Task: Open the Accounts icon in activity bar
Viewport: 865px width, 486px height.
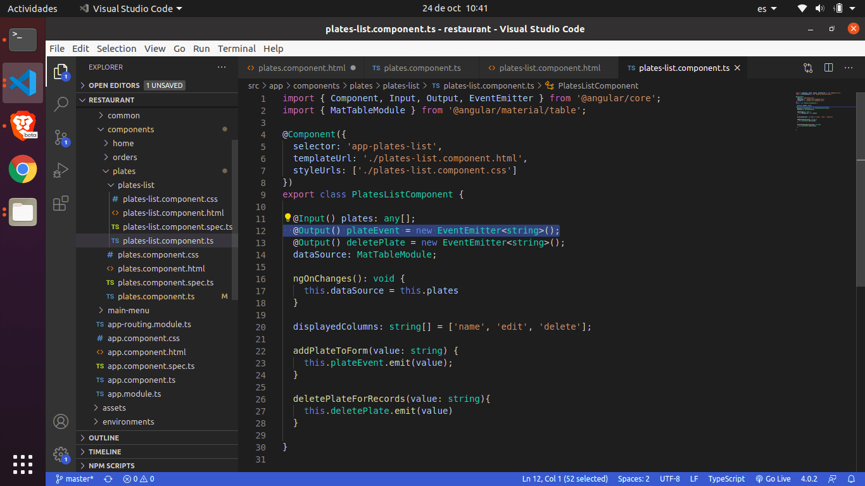Action: (x=61, y=421)
